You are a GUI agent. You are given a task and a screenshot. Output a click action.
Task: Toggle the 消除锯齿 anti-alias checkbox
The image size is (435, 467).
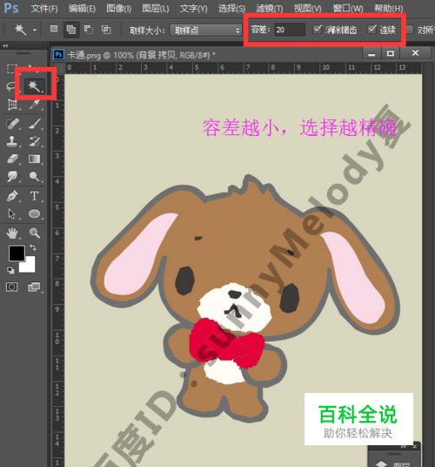tap(318, 30)
